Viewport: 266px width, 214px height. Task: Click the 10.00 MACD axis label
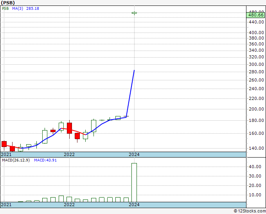coord(255,195)
